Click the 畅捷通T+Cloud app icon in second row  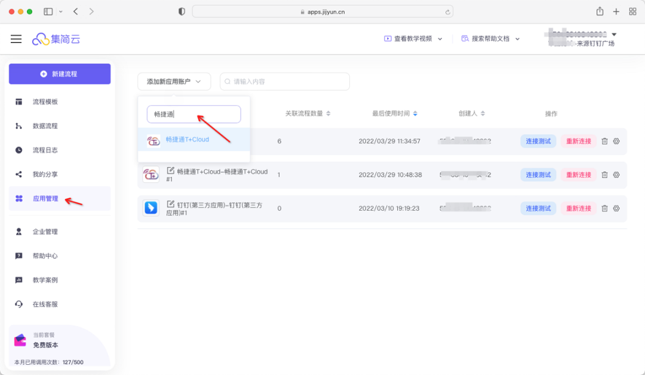point(151,175)
